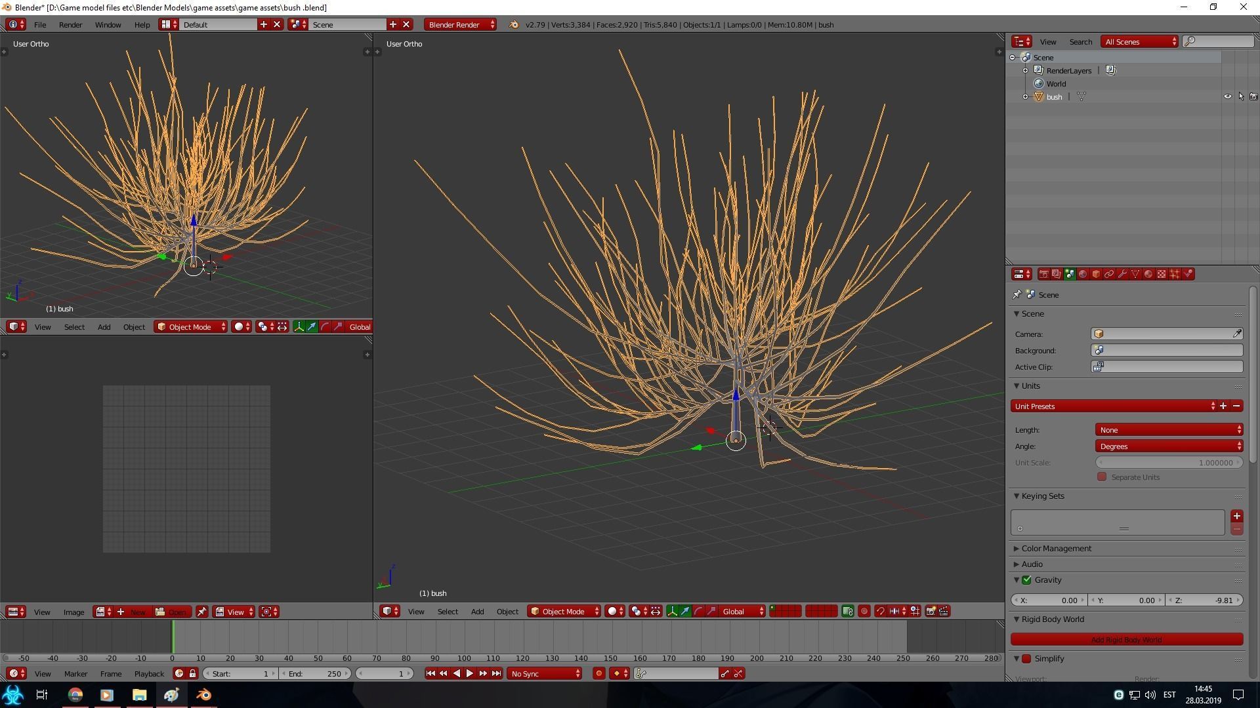Click the Add Rigid Body World button
Image resolution: width=1260 pixels, height=708 pixels.
coord(1126,639)
